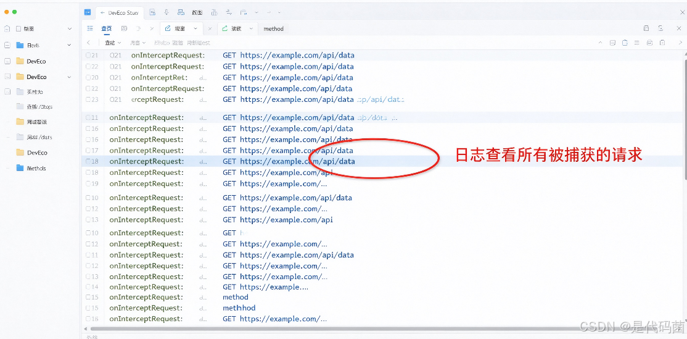This screenshot has height=339, width=687.
Task: Click the grey X left of the pencil tab
Action: tap(152, 28)
